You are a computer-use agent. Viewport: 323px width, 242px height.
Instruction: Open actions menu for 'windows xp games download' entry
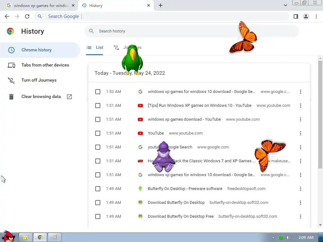301,119
